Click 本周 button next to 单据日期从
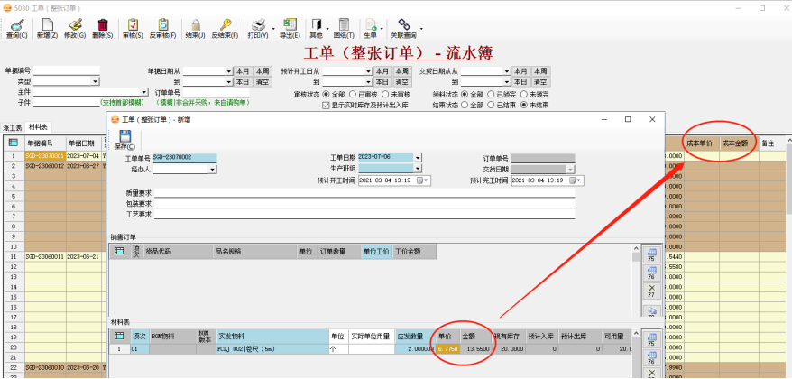 pyautogui.click(x=262, y=71)
